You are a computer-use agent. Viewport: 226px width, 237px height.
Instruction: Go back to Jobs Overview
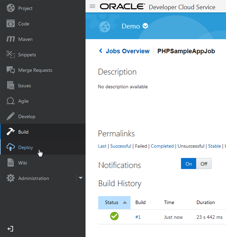point(124,51)
